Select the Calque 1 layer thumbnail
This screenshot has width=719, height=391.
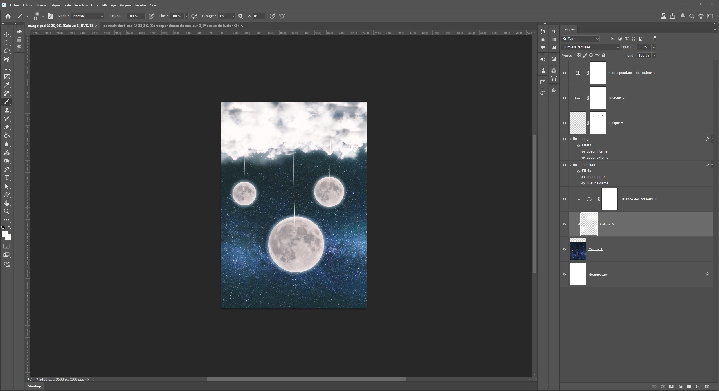tap(578, 249)
